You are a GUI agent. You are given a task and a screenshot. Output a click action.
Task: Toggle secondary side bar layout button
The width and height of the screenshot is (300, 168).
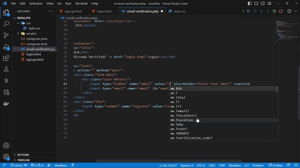262,3
